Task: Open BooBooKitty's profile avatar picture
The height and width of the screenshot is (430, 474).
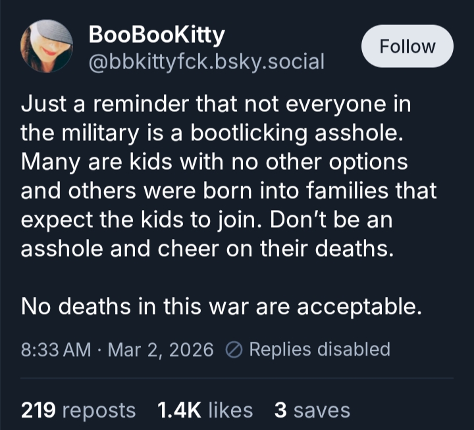Action: point(47,45)
